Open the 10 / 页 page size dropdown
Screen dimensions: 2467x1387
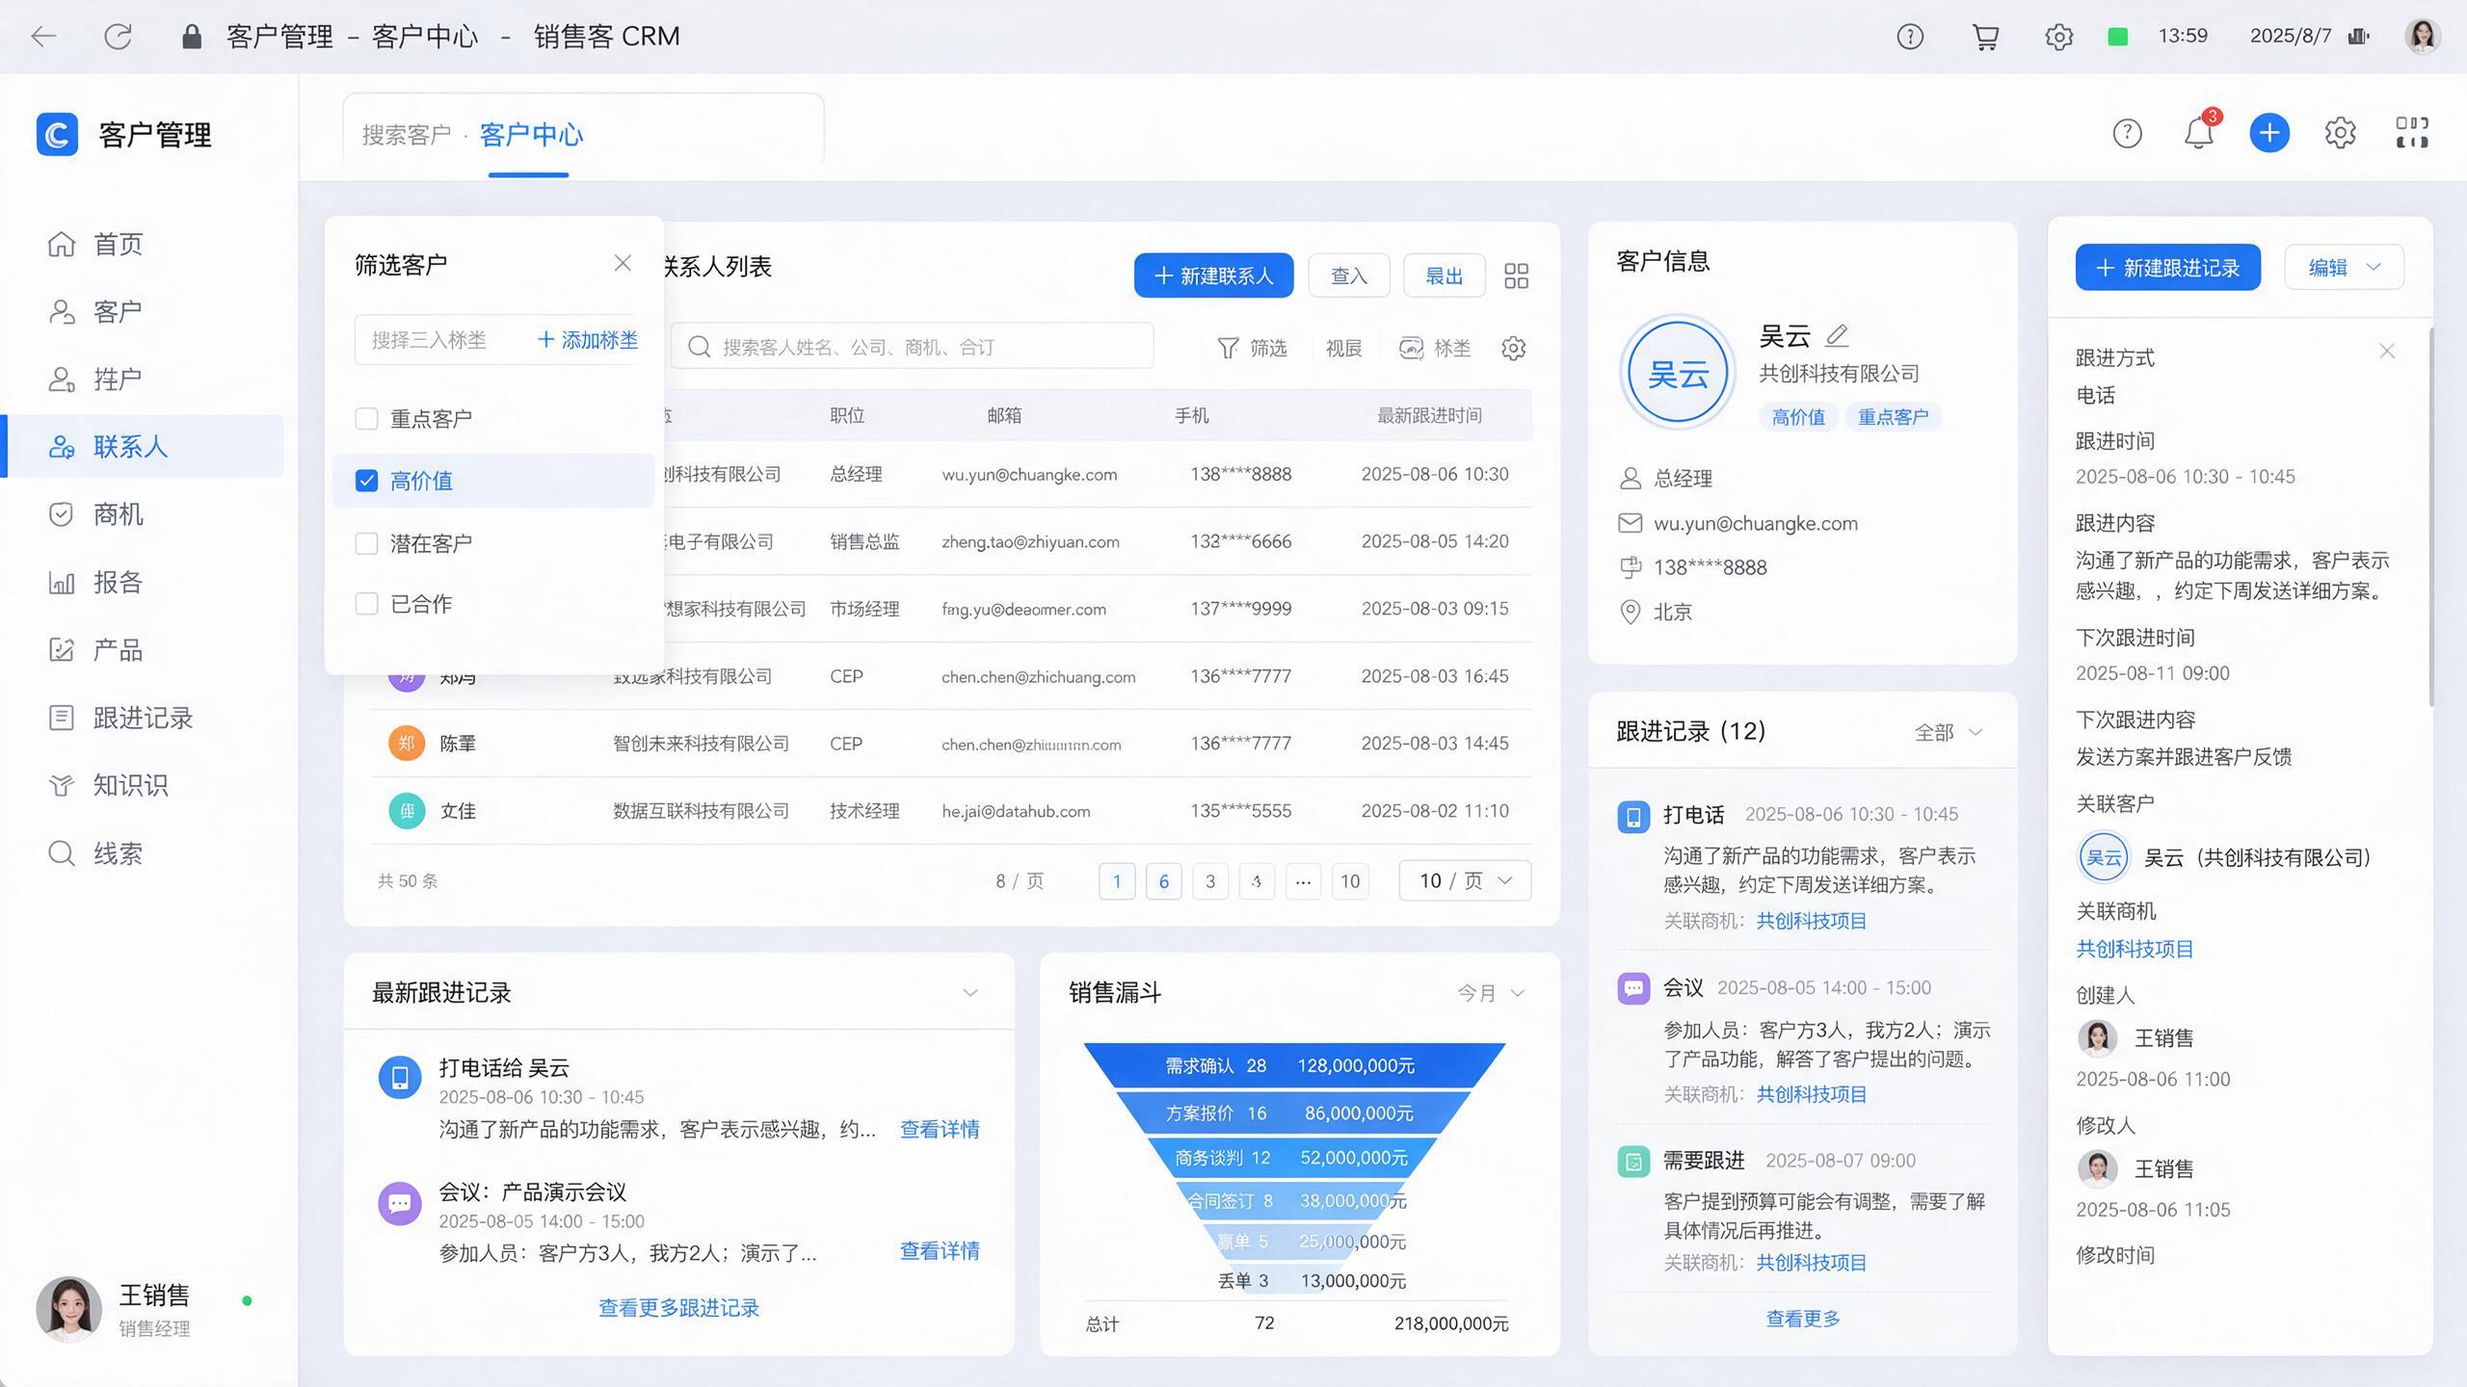click(x=1465, y=880)
